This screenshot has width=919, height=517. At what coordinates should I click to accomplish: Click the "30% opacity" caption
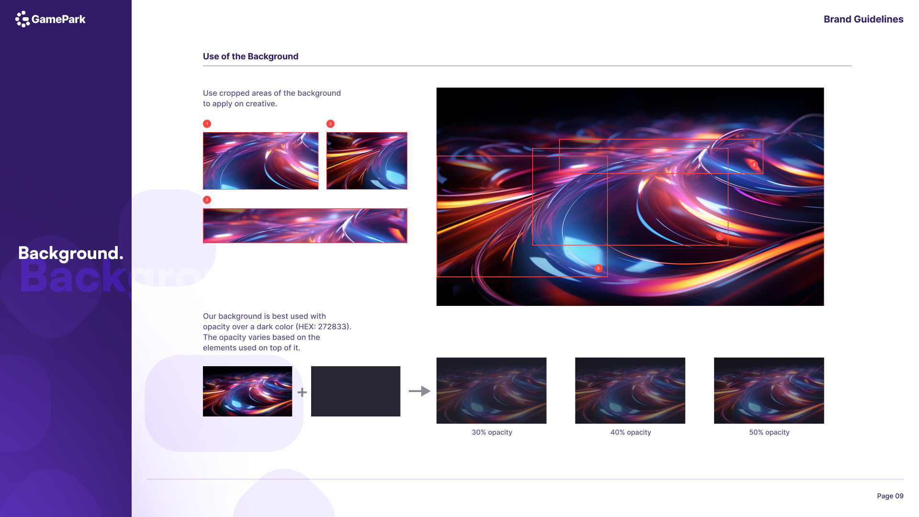[x=492, y=432]
